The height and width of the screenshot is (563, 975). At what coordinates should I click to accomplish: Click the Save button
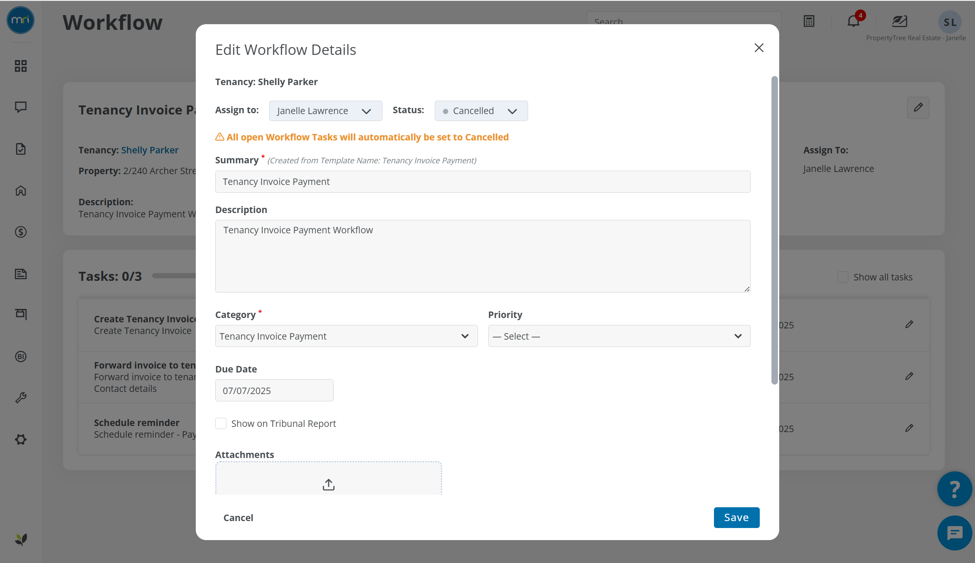coord(736,518)
